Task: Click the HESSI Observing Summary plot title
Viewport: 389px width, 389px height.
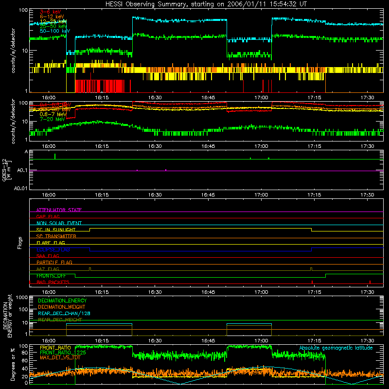Action: 206,4
